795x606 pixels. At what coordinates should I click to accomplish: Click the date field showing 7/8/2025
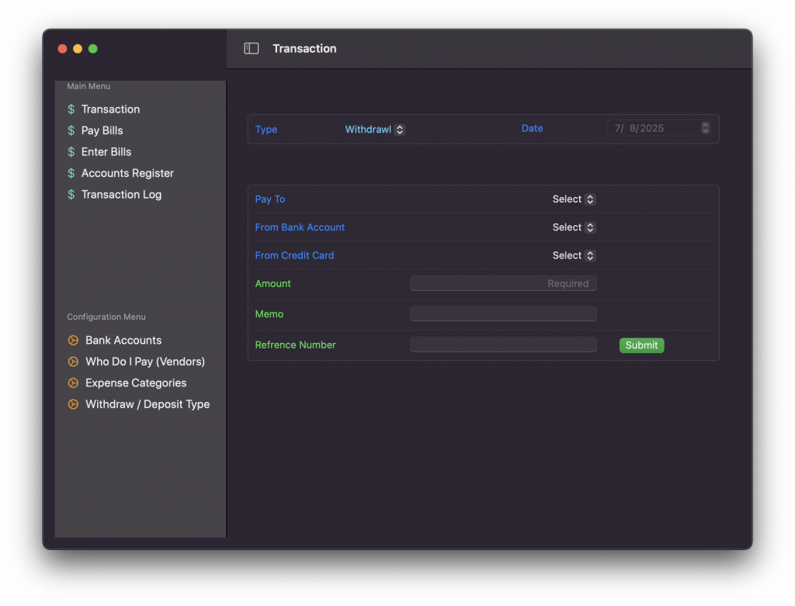(x=652, y=129)
